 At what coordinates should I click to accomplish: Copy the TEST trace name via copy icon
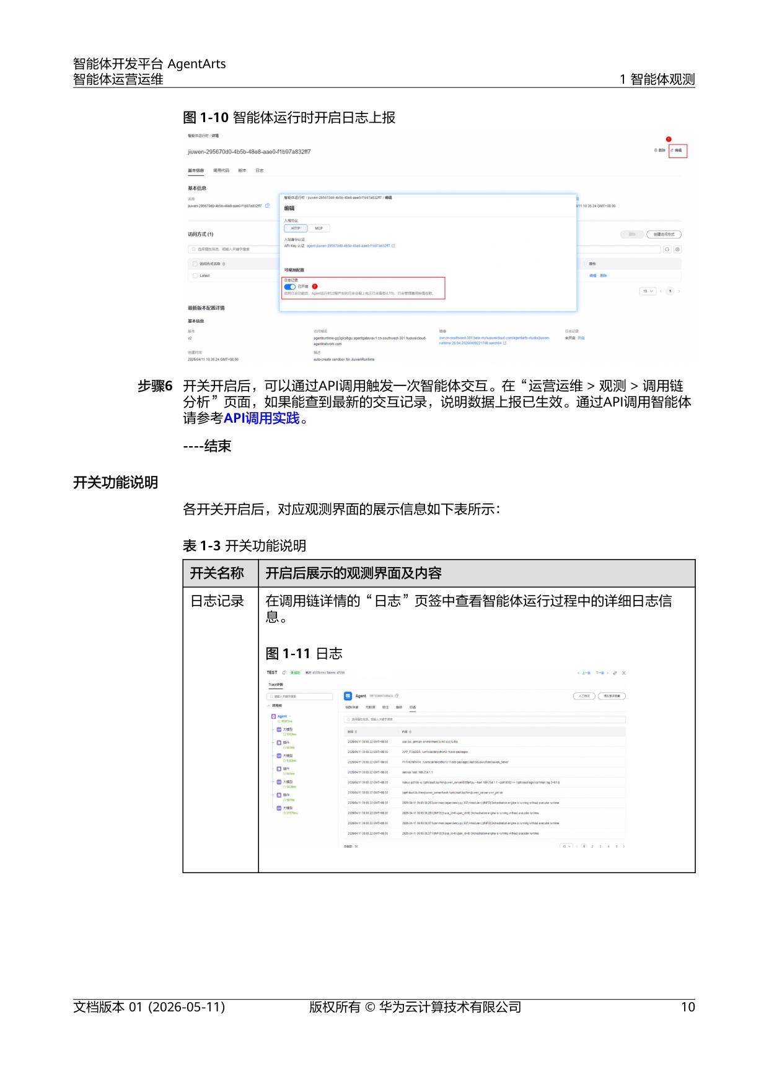tap(284, 672)
